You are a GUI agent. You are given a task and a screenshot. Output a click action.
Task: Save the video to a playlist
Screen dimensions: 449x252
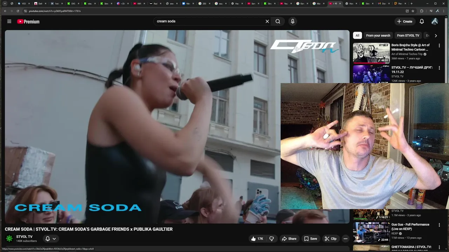(310, 239)
